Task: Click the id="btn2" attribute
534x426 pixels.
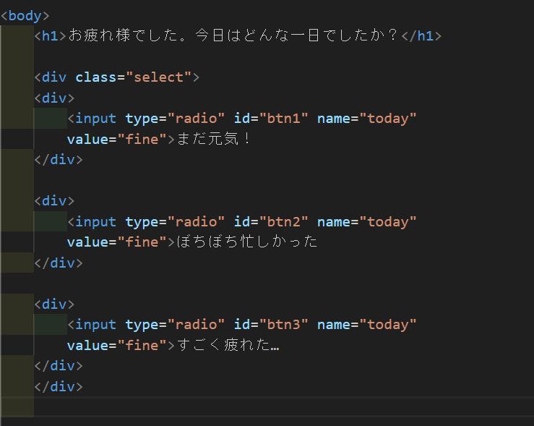Action: [271, 222]
